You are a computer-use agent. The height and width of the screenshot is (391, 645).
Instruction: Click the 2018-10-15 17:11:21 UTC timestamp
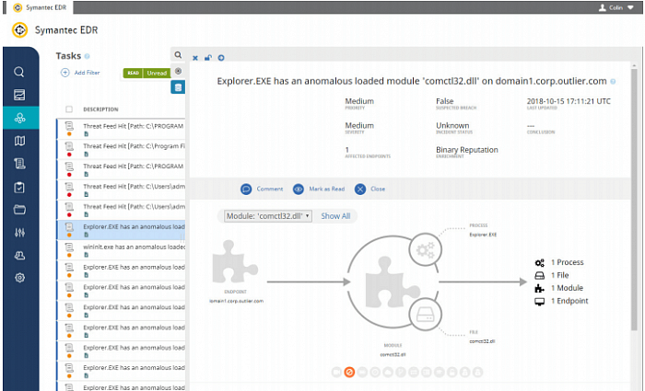[x=569, y=101]
